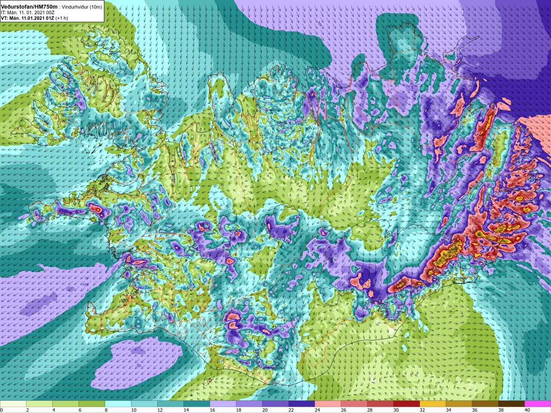Click the legend scale value 40
The width and height of the screenshot is (551, 413).
528,410
